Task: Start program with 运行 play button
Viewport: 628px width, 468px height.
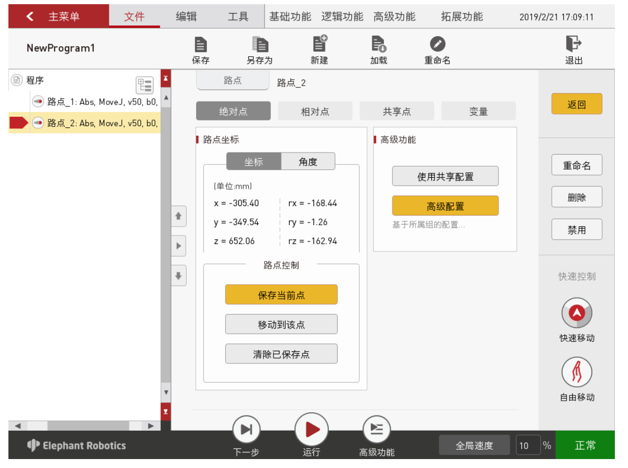Action: [311, 430]
